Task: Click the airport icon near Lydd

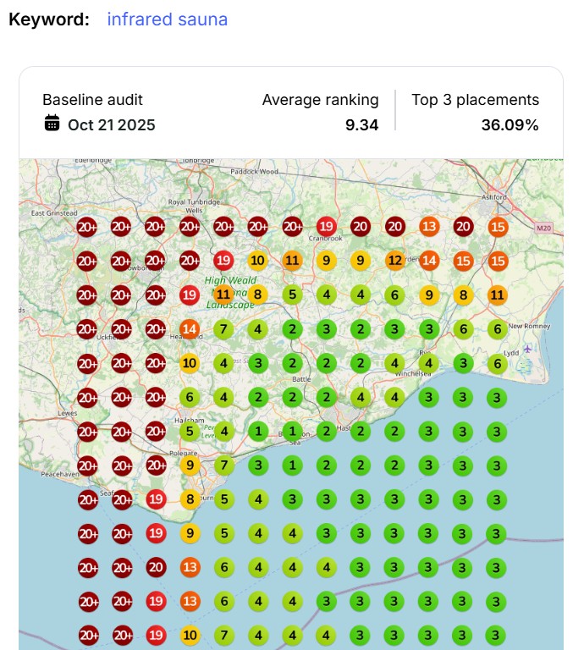Action: coord(529,348)
